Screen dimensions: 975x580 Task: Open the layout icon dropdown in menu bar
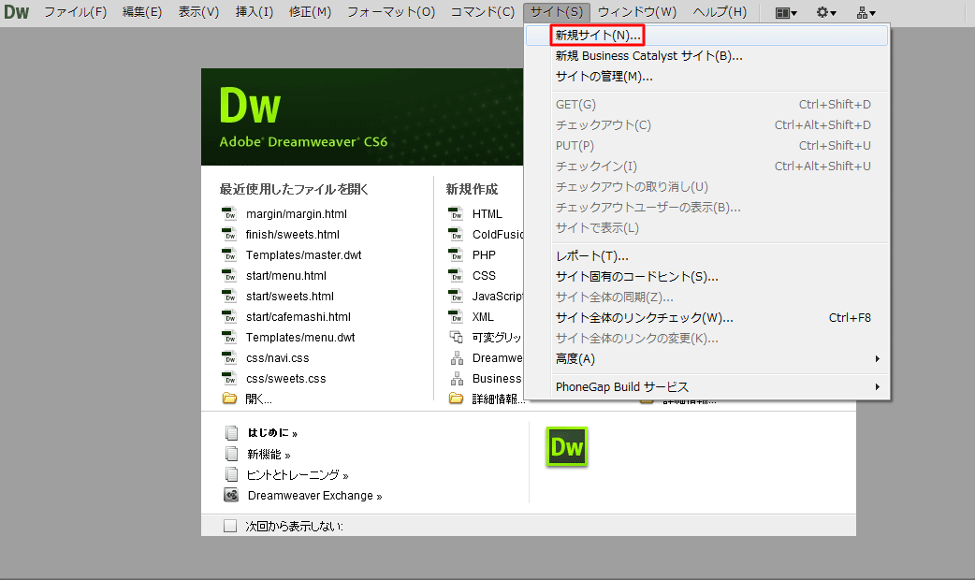786,12
